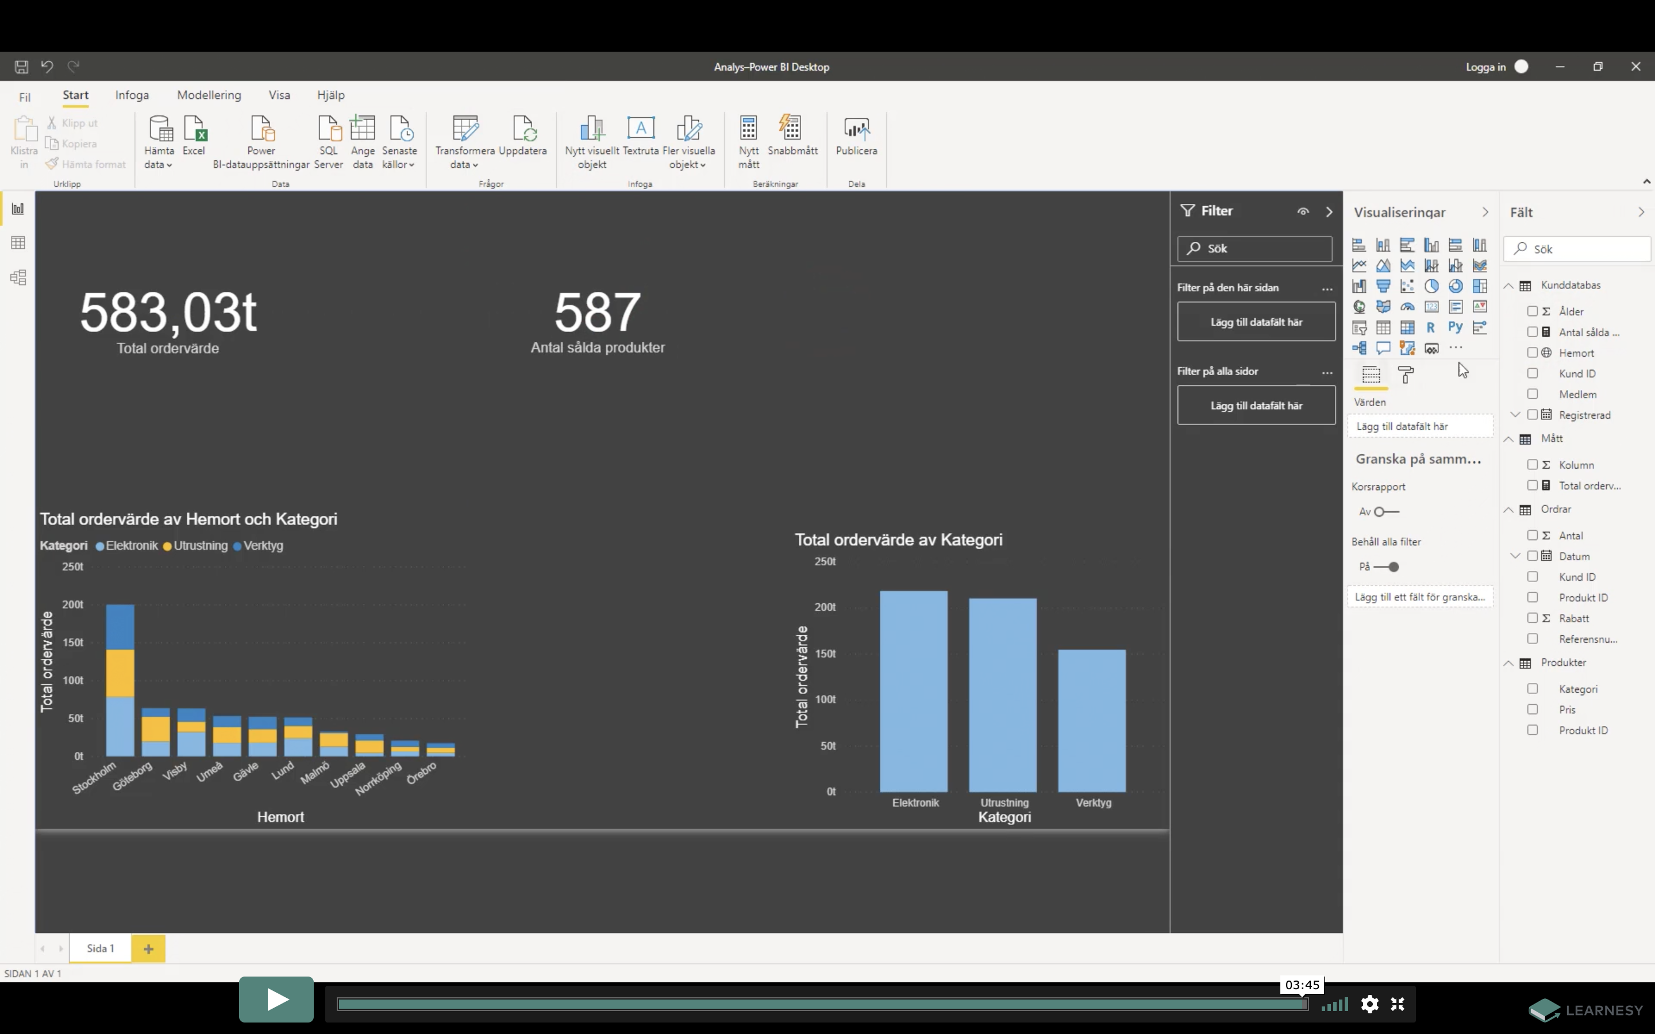Collapse the Kunddatabas table

click(1508, 286)
